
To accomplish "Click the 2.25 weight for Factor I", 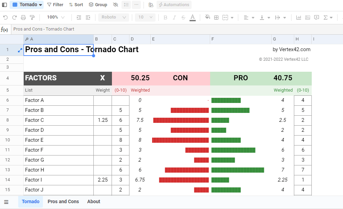I will [103, 180].
